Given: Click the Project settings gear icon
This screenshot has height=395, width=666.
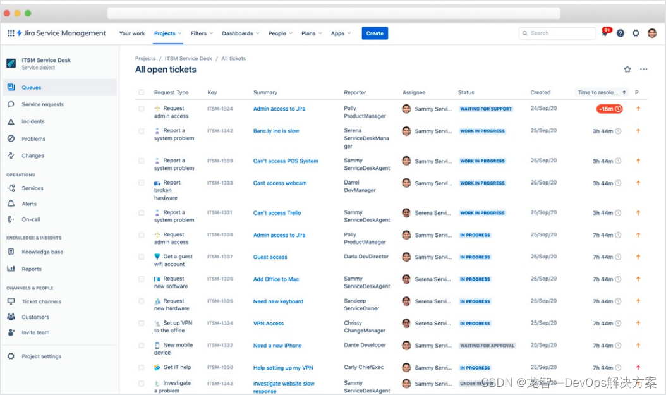Looking at the screenshot, I should click(x=11, y=356).
